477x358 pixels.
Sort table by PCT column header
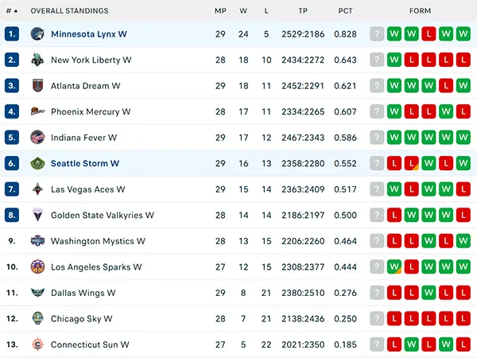pos(345,11)
